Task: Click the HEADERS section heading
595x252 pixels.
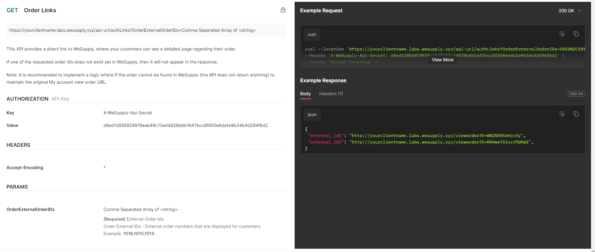Action: click(x=18, y=145)
